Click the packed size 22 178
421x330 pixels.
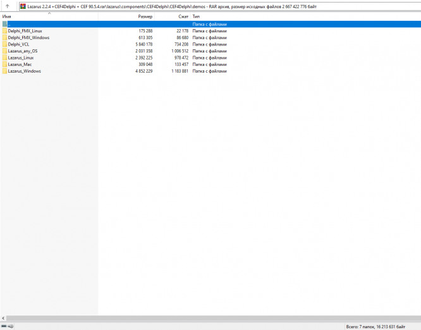pyautogui.click(x=183, y=31)
